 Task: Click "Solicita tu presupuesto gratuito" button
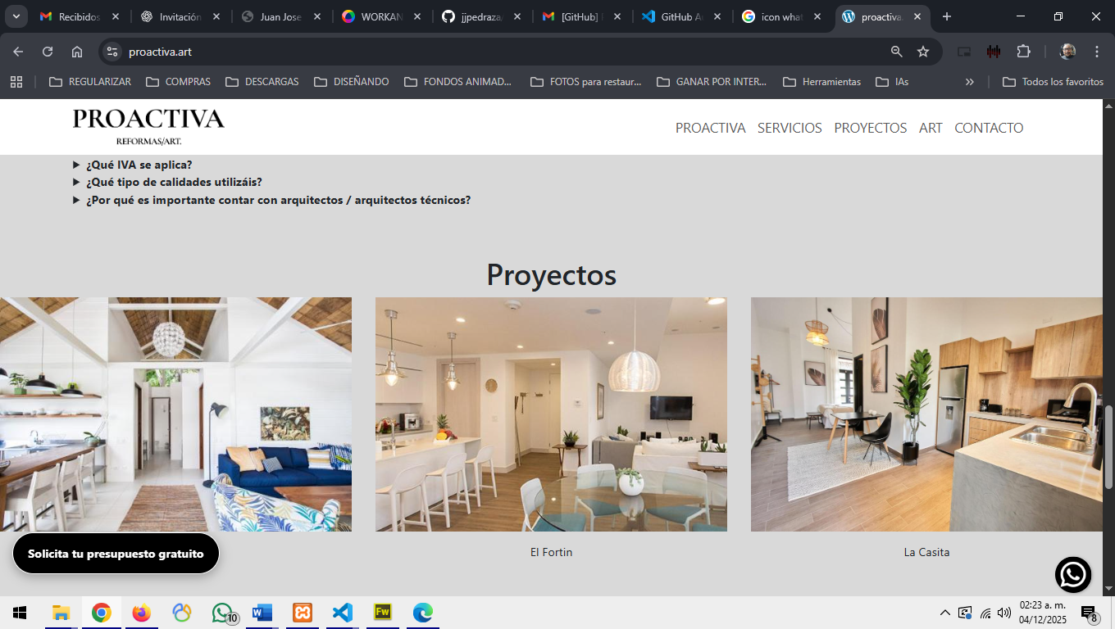pos(116,554)
